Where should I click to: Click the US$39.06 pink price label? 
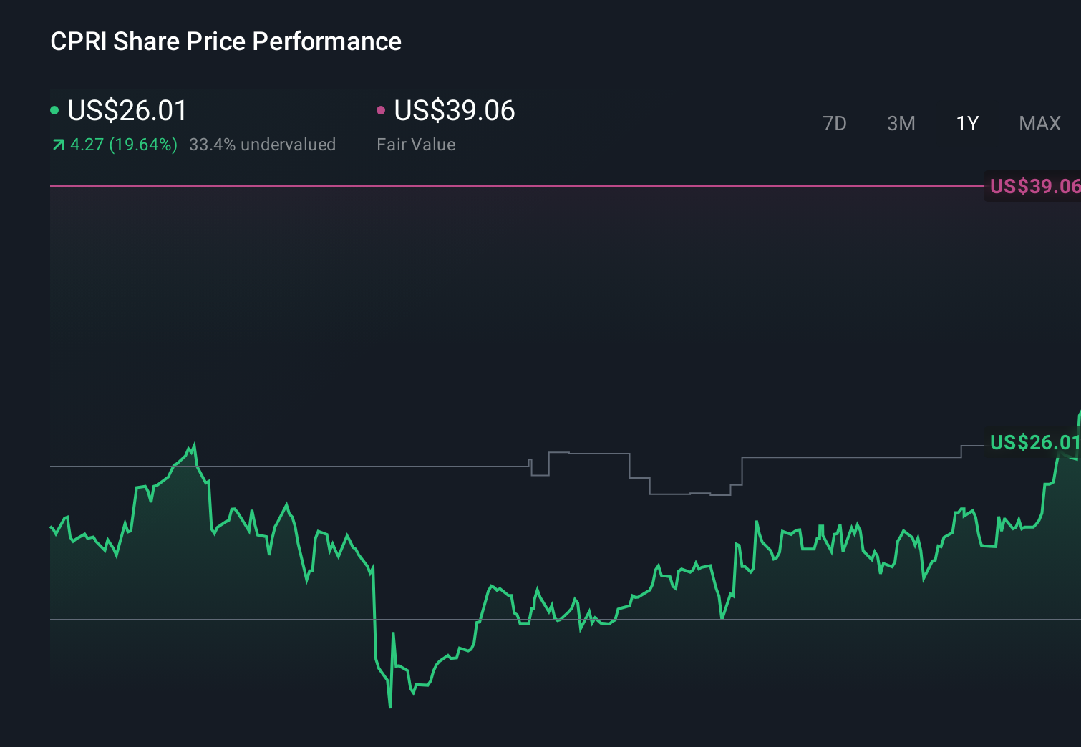point(1033,187)
